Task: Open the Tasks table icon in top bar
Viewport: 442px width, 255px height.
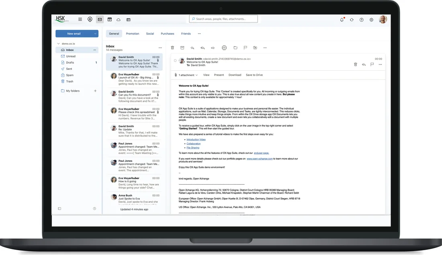Action: tap(129, 20)
